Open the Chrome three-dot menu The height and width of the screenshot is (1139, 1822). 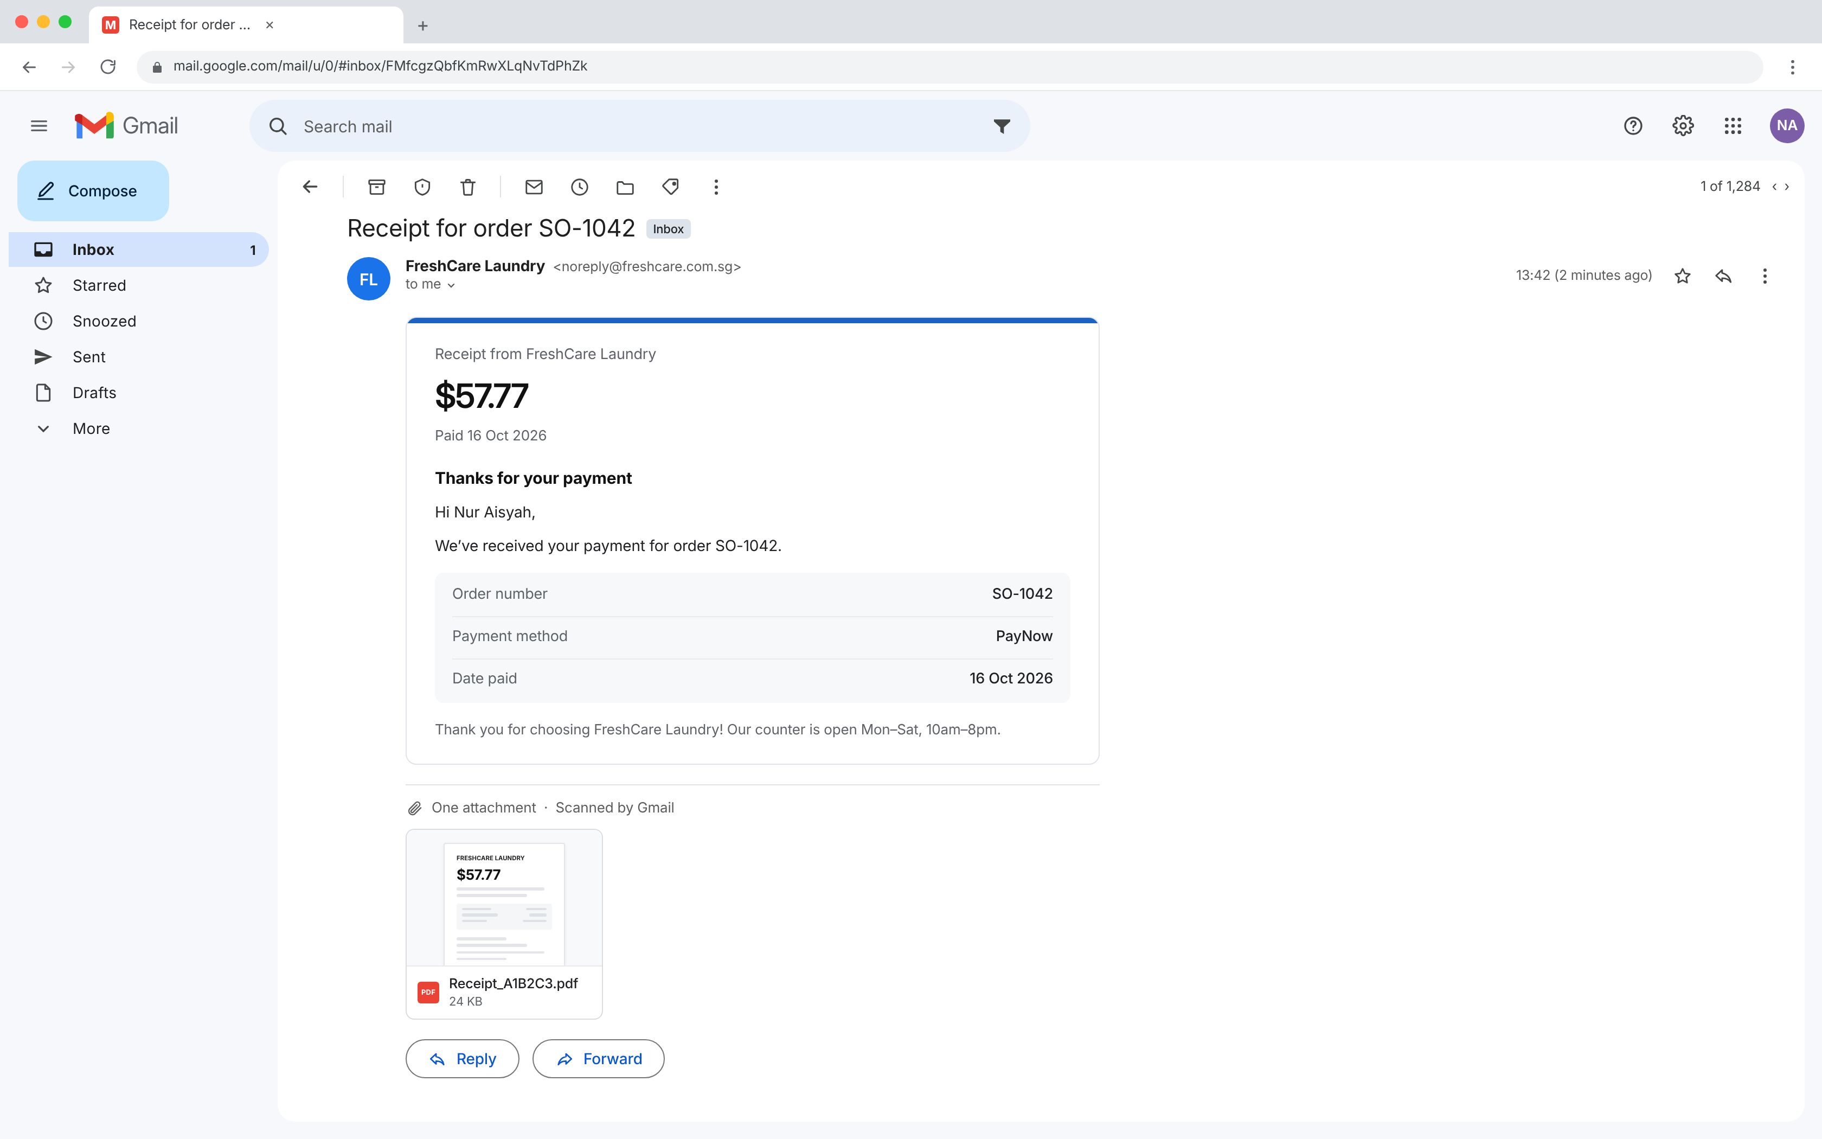point(1793,66)
